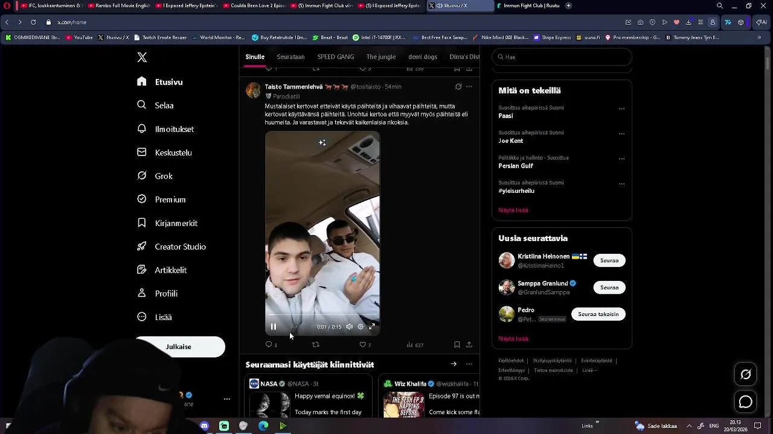Open Persian Gulf trend
Screen dimensions: 773x434
[x=516, y=166]
